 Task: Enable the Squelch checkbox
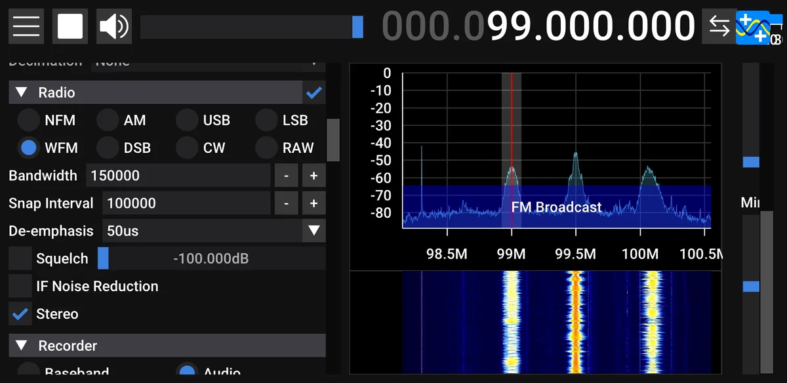coord(20,258)
